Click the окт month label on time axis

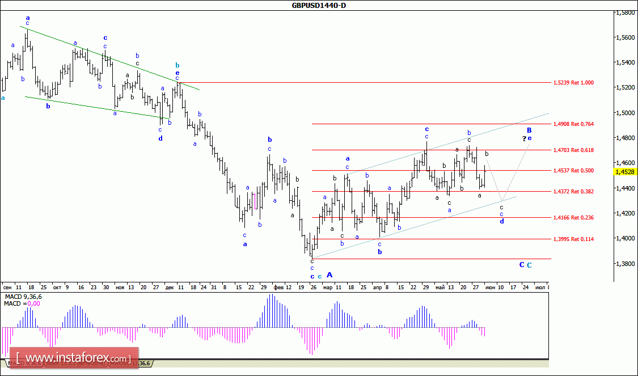pos(57,288)
